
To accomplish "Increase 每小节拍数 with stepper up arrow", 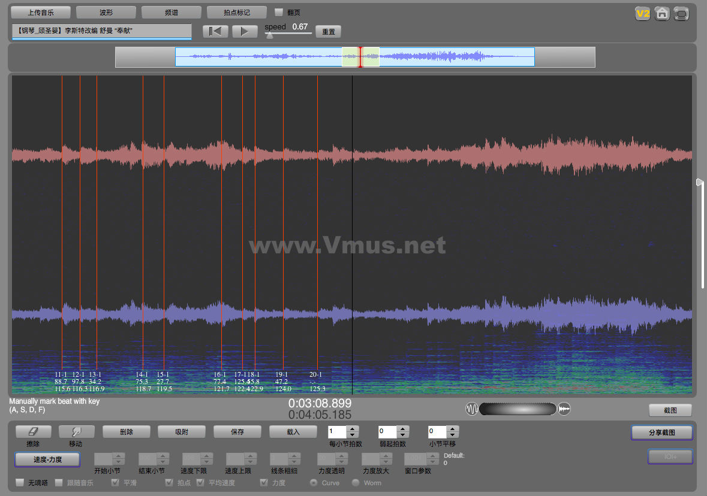I will point(353,428).
